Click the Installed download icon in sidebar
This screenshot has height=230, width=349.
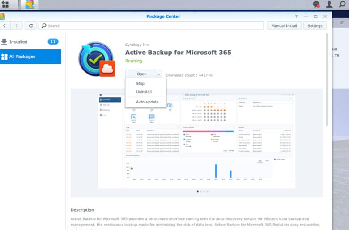(4, 42)
